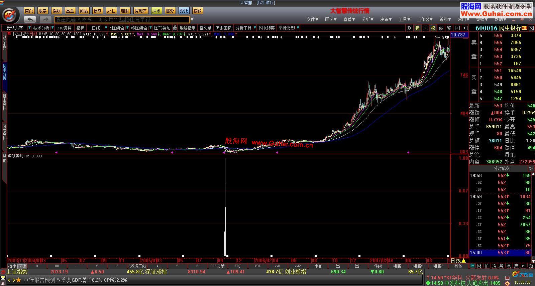This screenshot has height=286, width=535.
Task: Expand the 默认方案 dropdown arrow
Action: (29, 28)
